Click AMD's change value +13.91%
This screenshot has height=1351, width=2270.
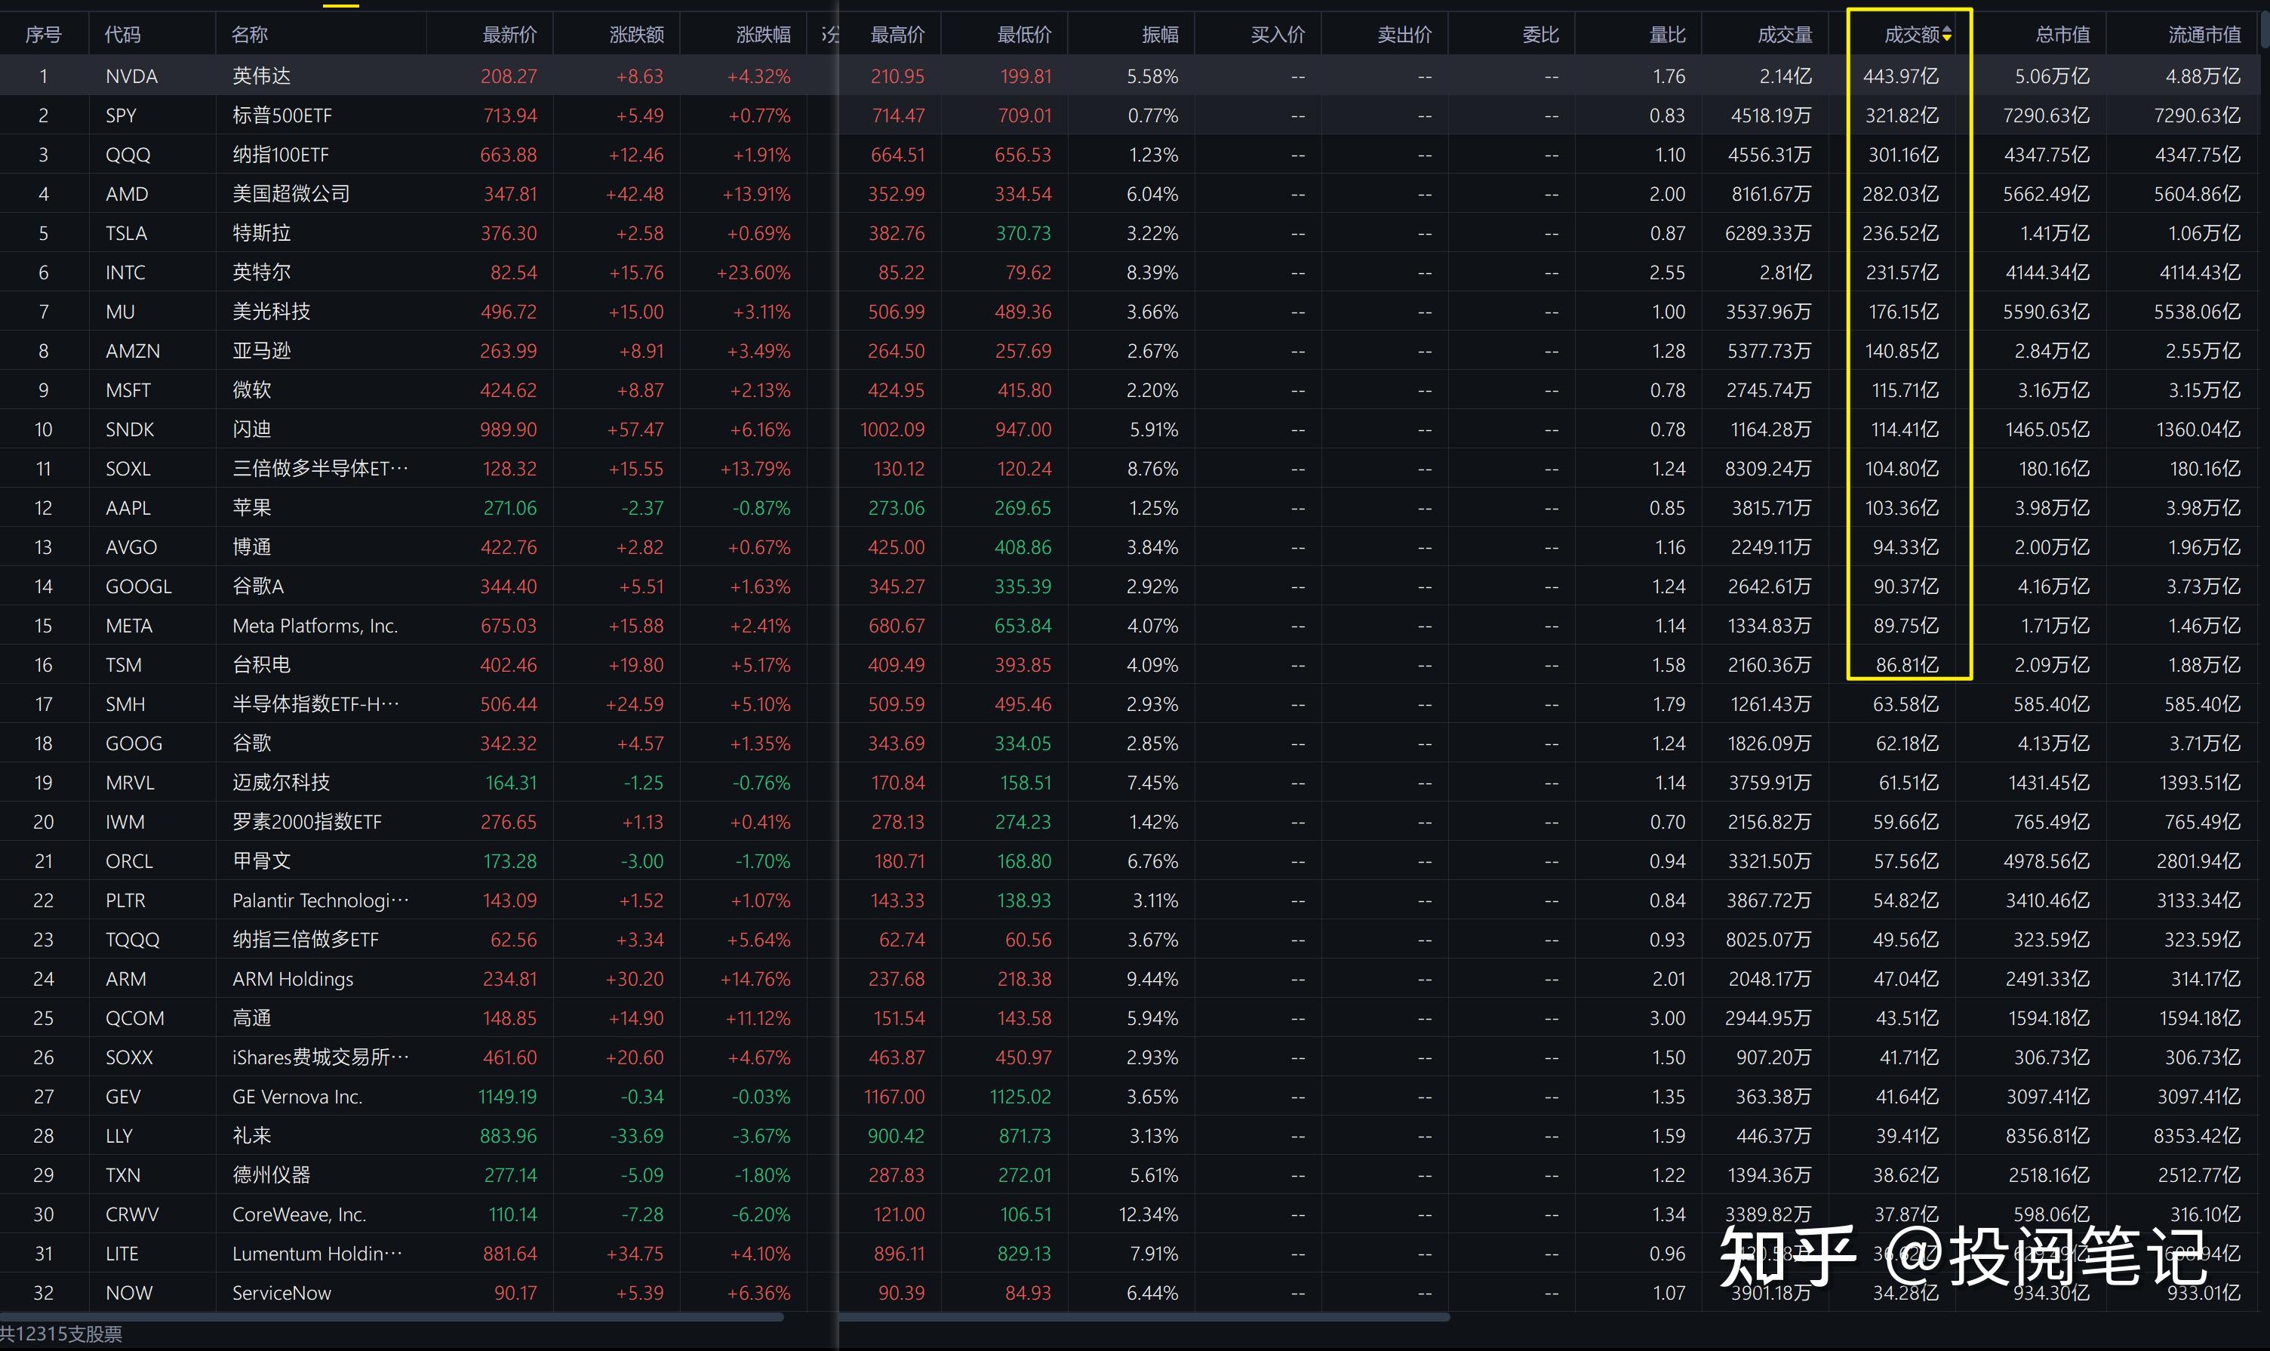click(x=755, y=194)
